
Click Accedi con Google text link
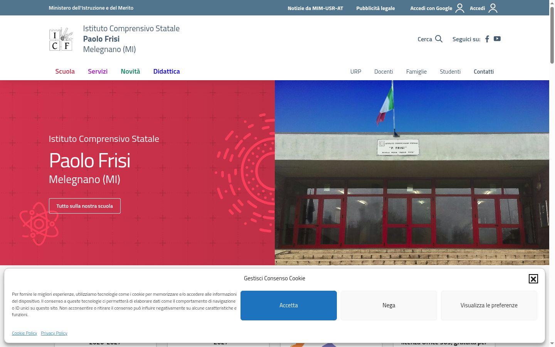coord(431,8)
